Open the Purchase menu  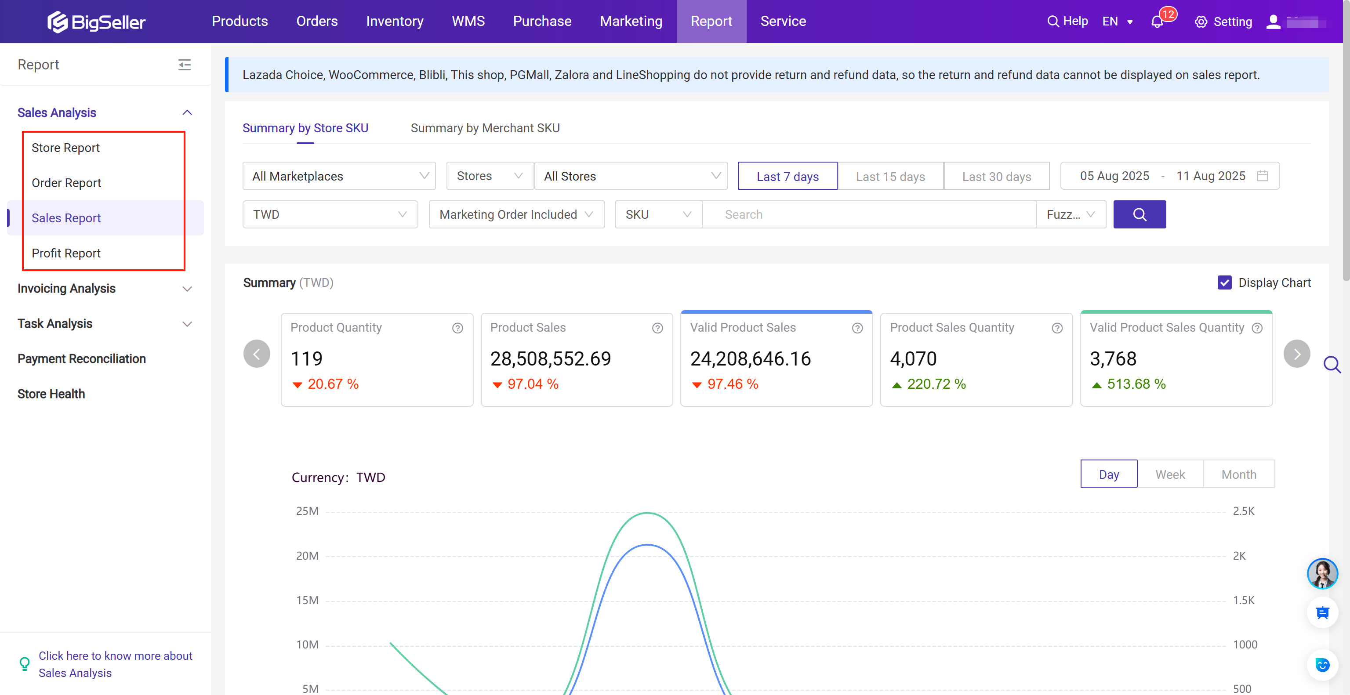tap(542, 21)
